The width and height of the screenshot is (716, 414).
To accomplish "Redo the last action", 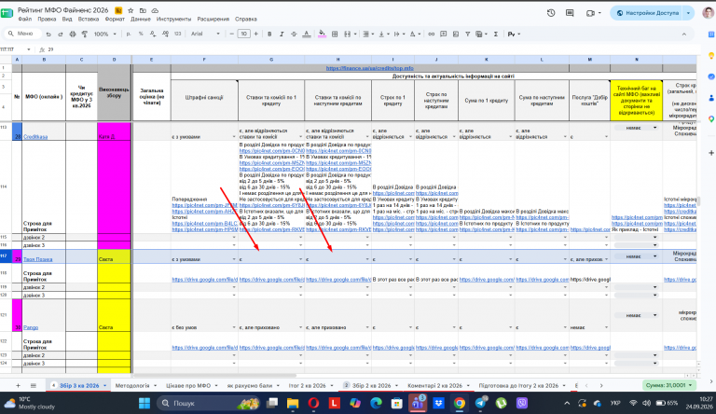I will coord(61,34).
